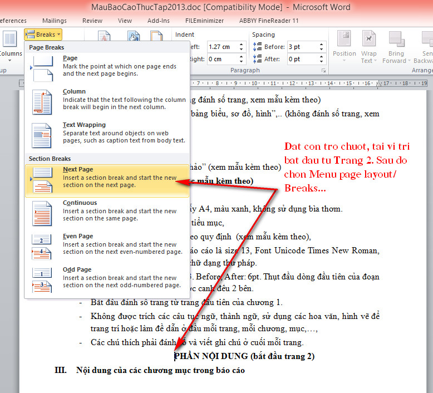Click the Page Color icon
Viewport: 433px width, 393px height.
click(134, 36)
